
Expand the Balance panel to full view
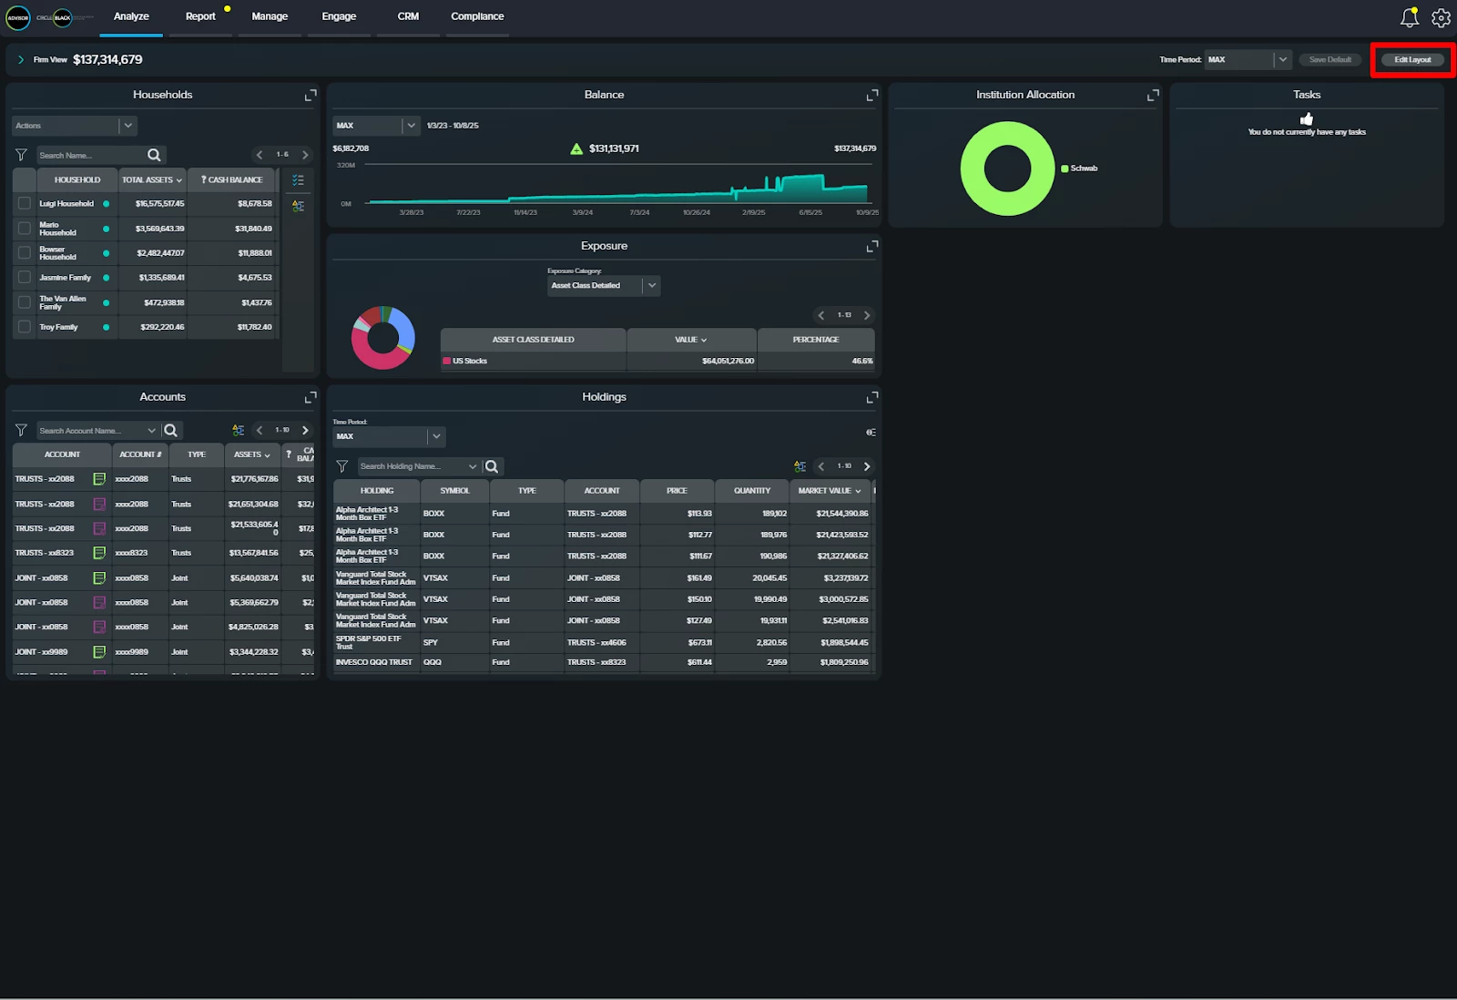[x=872, y=95]
